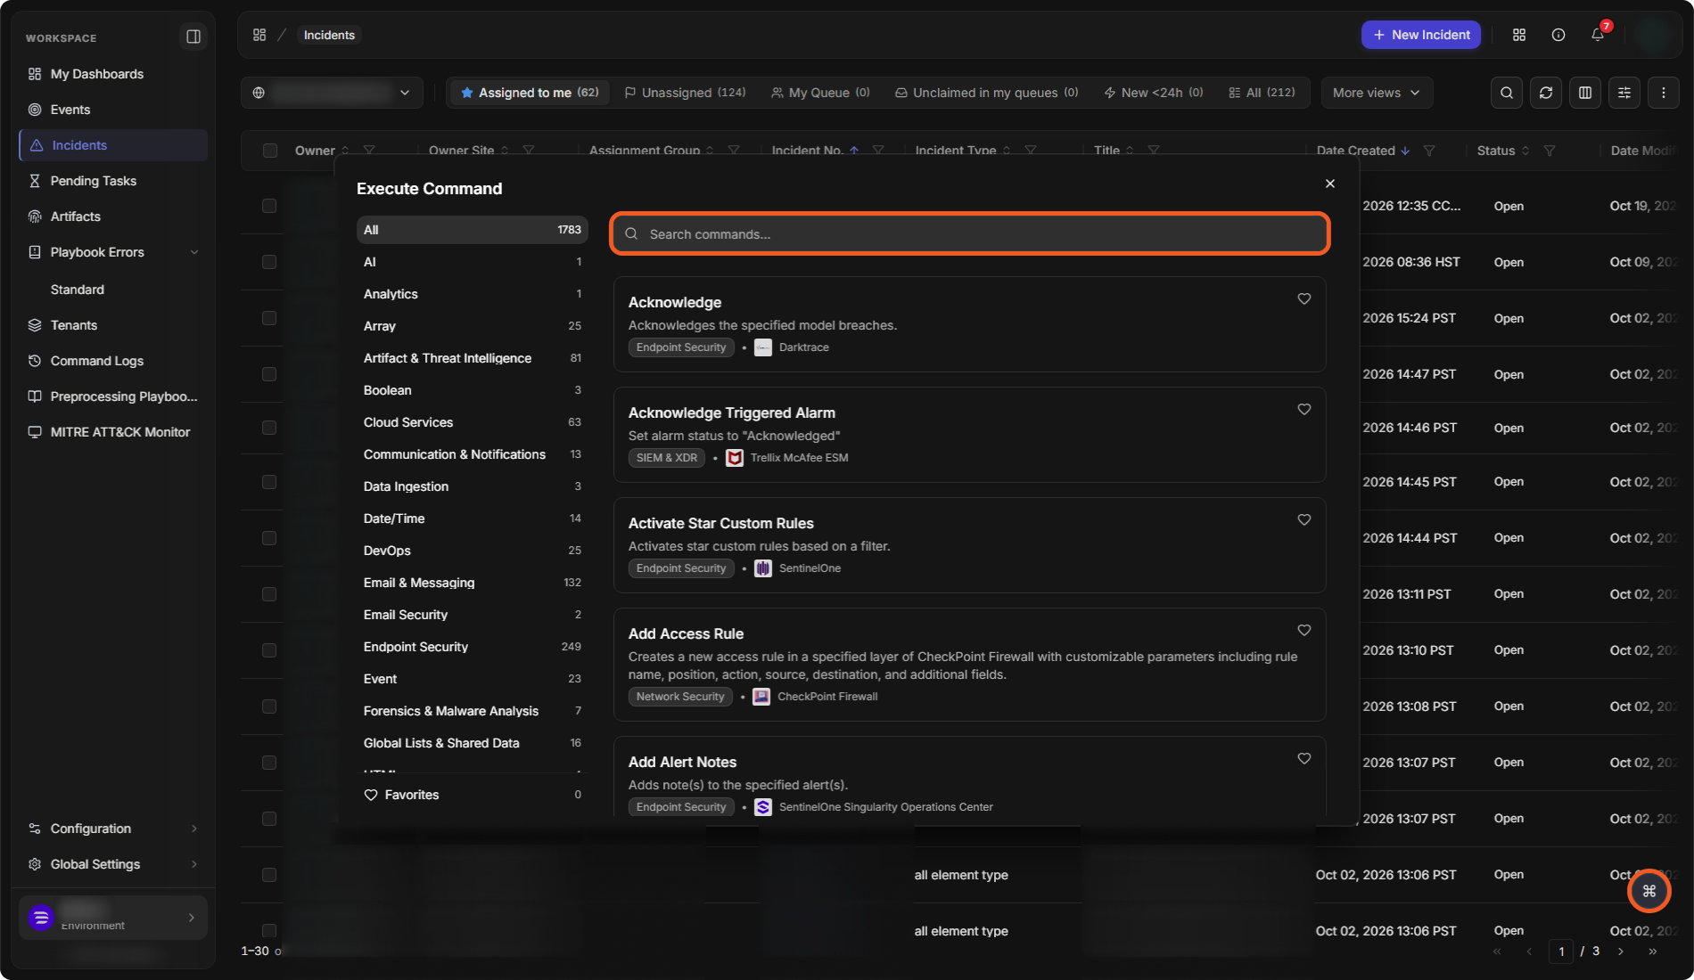Check the row dated 14:47 PST
Viewport: 1694px width, 980px height.
(269, 374)
